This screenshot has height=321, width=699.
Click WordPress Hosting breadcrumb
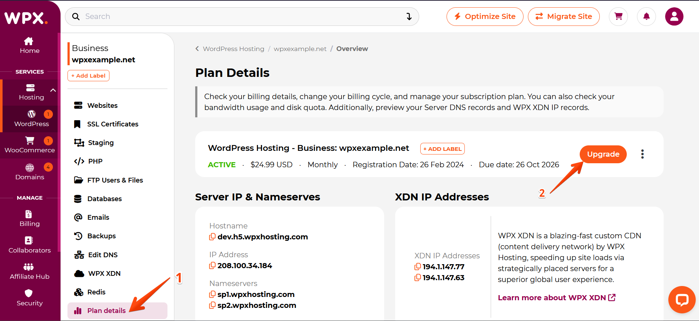[233, 49]
